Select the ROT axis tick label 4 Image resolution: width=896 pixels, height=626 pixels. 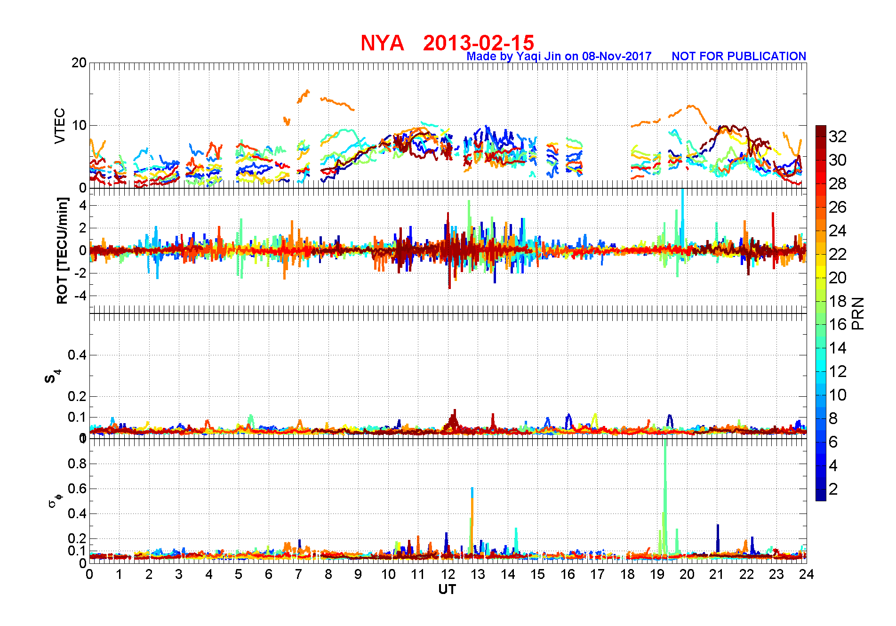tap(83, 205)
